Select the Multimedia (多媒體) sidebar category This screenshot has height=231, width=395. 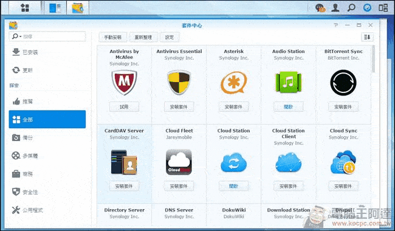point(47,156)
